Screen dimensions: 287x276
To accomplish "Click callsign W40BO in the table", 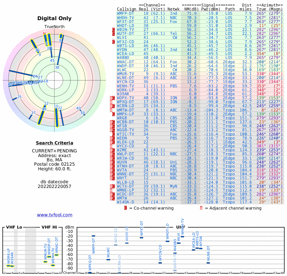I will tap(123, 57).
